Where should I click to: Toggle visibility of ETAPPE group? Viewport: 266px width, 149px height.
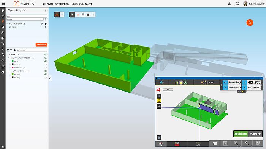coord(46,54)
